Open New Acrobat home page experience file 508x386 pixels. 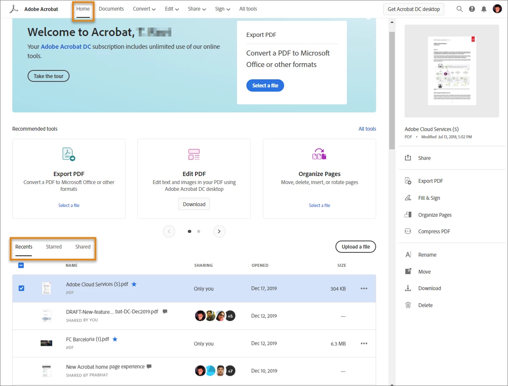[x=105, y=366]
